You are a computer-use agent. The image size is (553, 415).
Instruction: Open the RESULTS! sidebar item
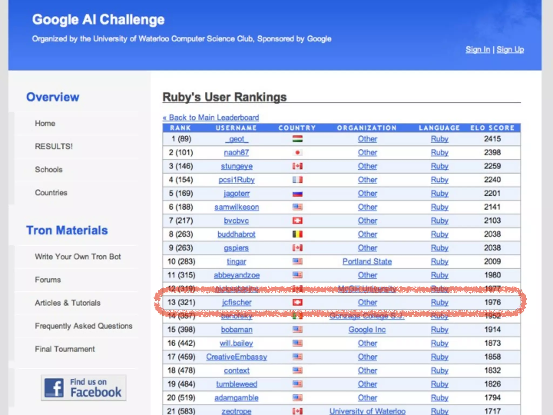[54, 146]
